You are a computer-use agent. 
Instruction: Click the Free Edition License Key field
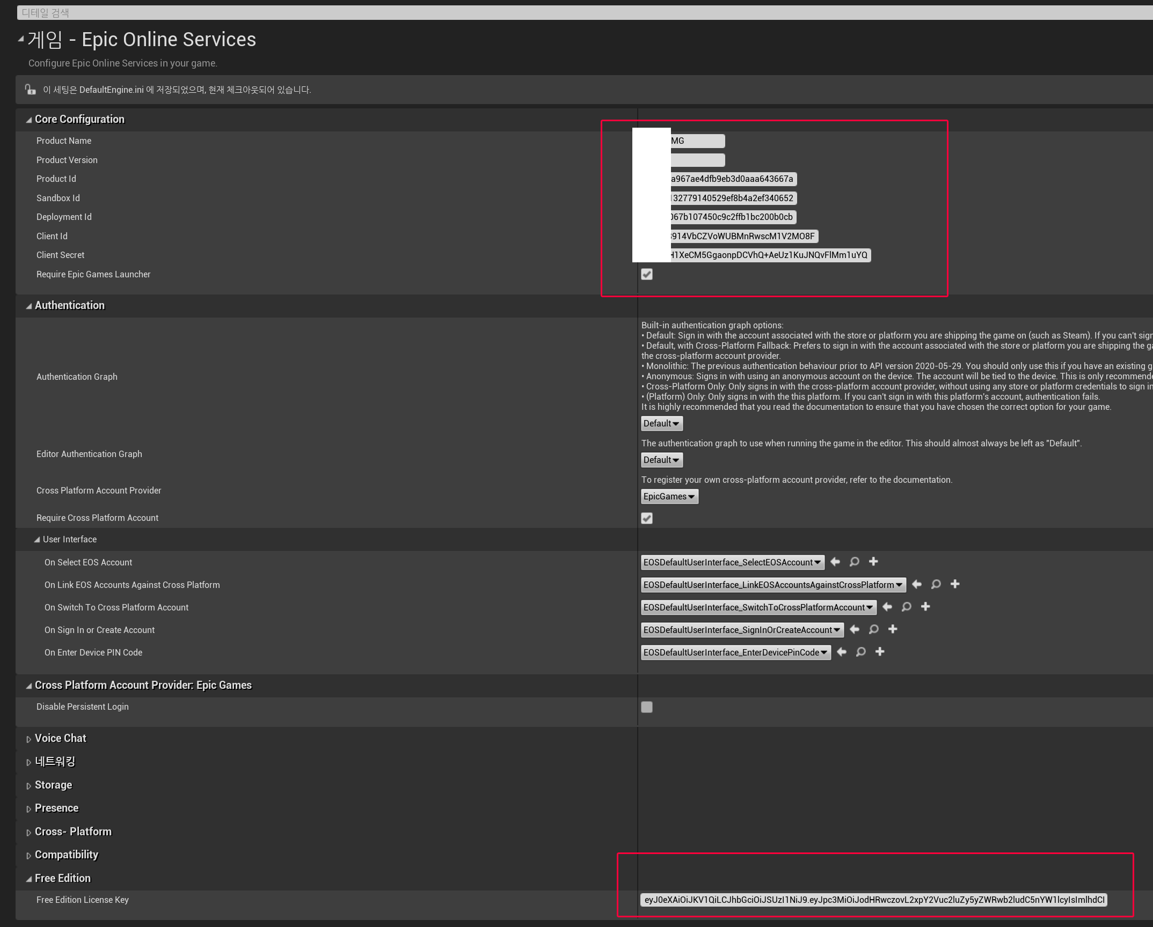coord(874,900)
